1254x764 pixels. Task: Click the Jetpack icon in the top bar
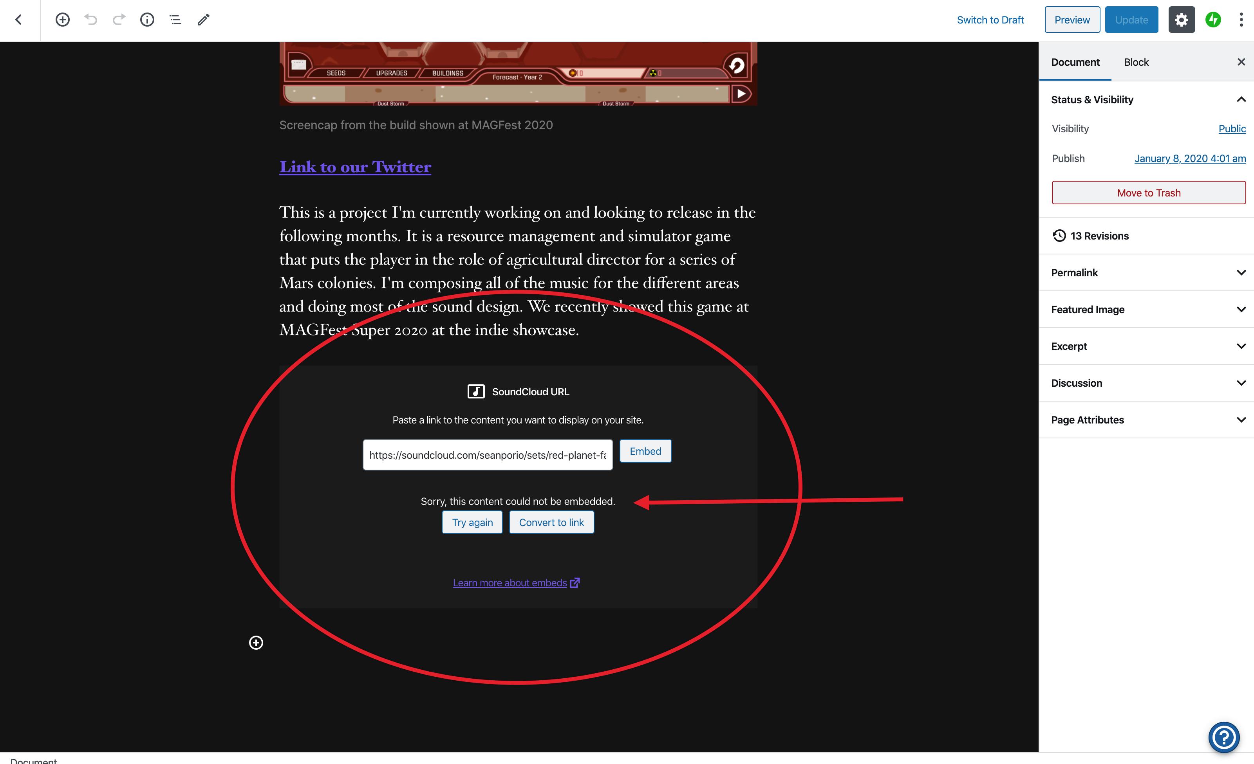tap(1213, 19)
